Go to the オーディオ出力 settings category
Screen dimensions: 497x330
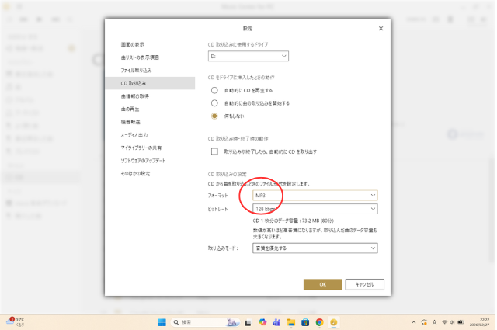coord(134,134)
